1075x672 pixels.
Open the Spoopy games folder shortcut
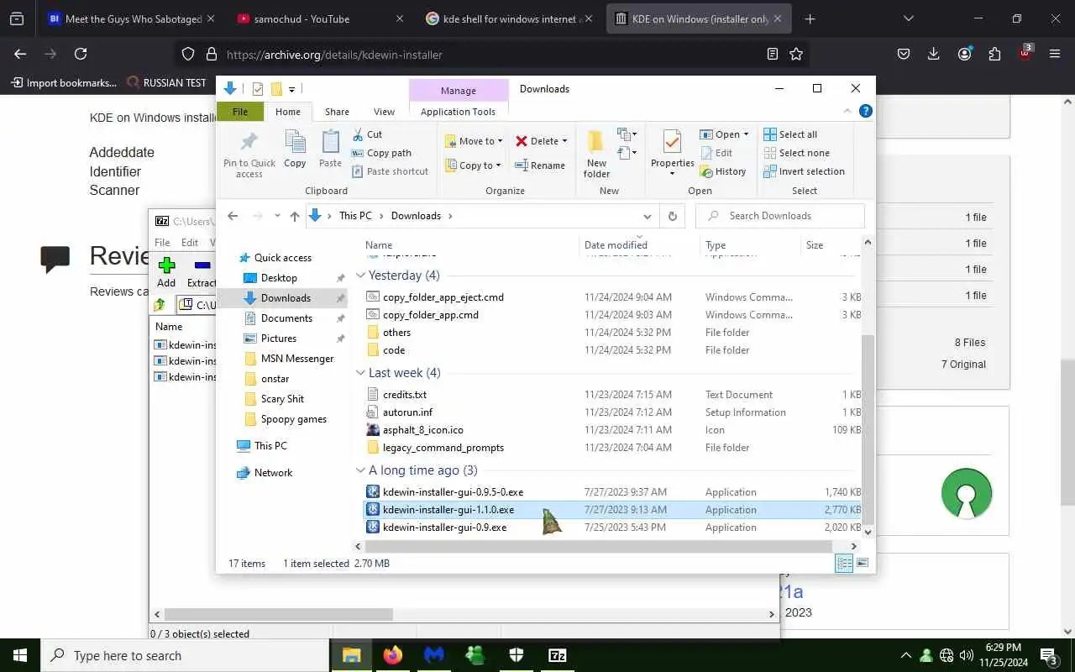click(293, 419)
